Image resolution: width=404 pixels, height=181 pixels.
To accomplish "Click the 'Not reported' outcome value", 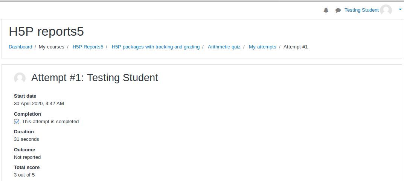I will (x=27, y=157).
